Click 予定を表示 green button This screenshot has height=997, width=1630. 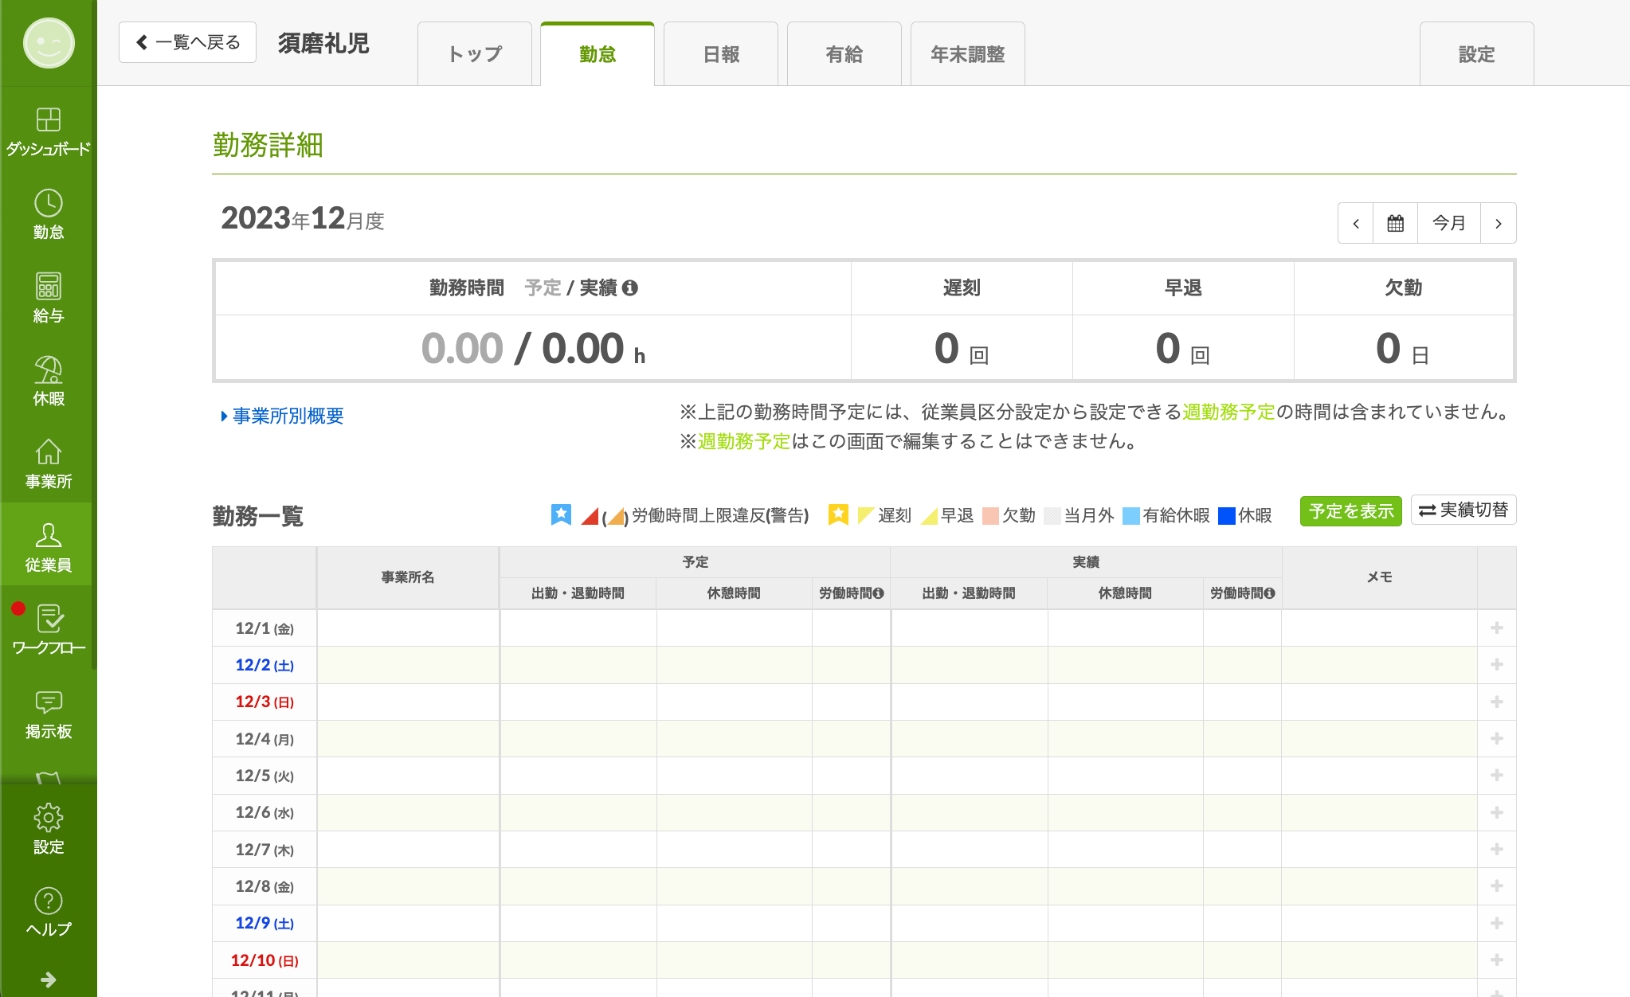coord(1351,510)
